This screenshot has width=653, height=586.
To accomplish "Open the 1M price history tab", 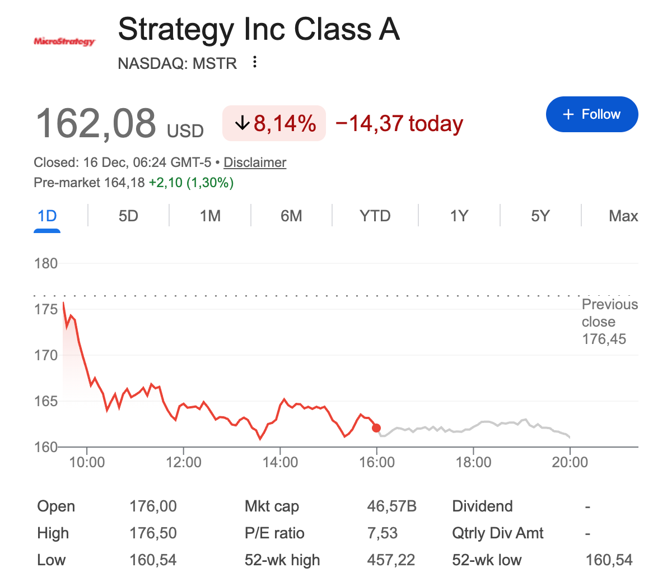I will tap(209, 216).
